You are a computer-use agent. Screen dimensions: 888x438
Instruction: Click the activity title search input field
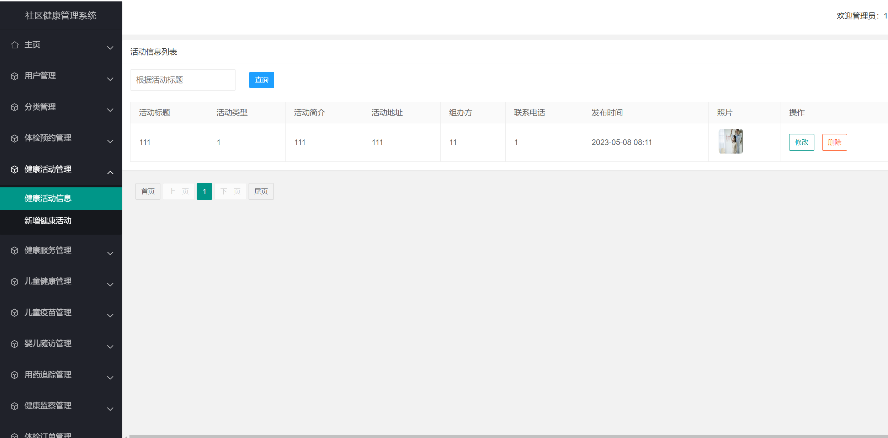[182, 80]
